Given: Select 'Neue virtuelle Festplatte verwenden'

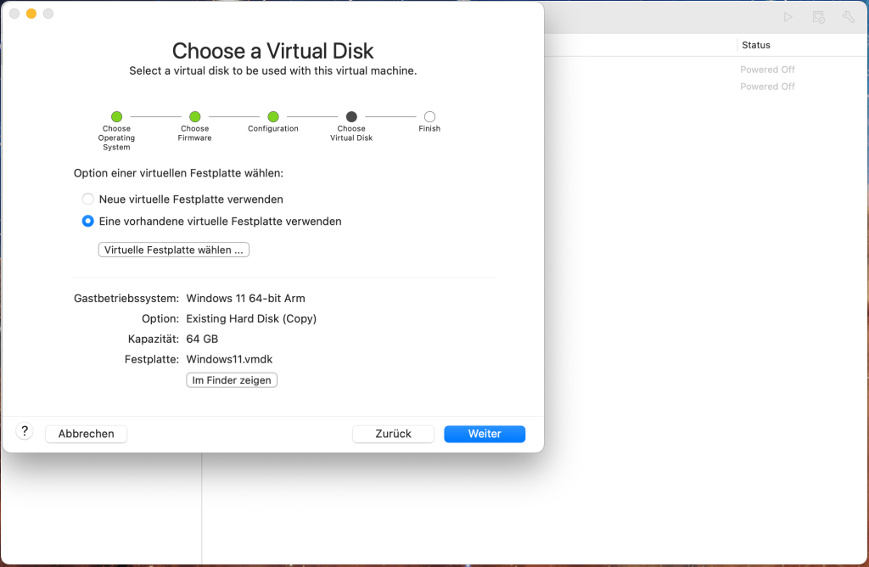Looking at the screenshot, I should coord(87,199).
